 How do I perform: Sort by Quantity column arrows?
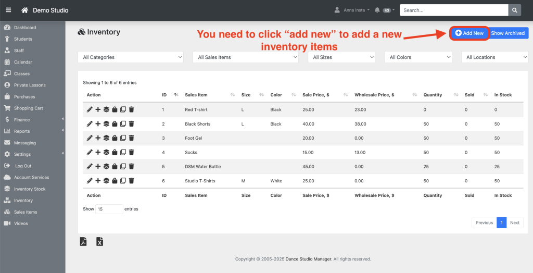click(456, 95)
